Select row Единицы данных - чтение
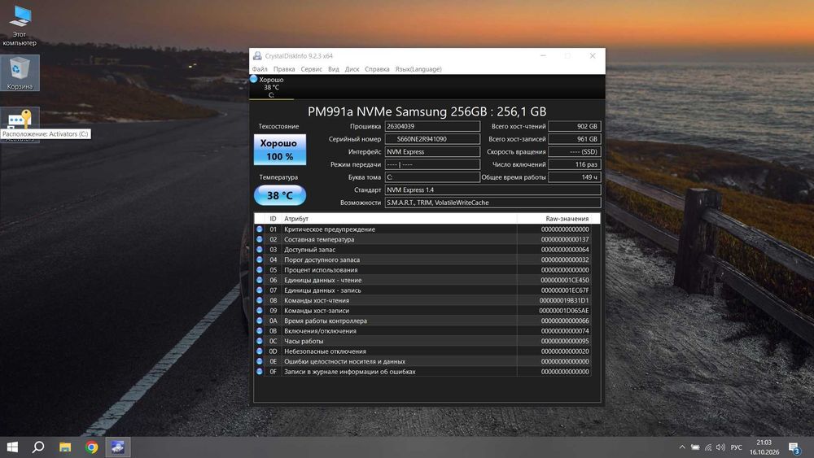This screenshot has width=814, height=458. click(x=423, y=280)
